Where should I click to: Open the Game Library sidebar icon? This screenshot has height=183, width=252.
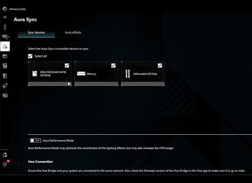[x=5, y=56]
